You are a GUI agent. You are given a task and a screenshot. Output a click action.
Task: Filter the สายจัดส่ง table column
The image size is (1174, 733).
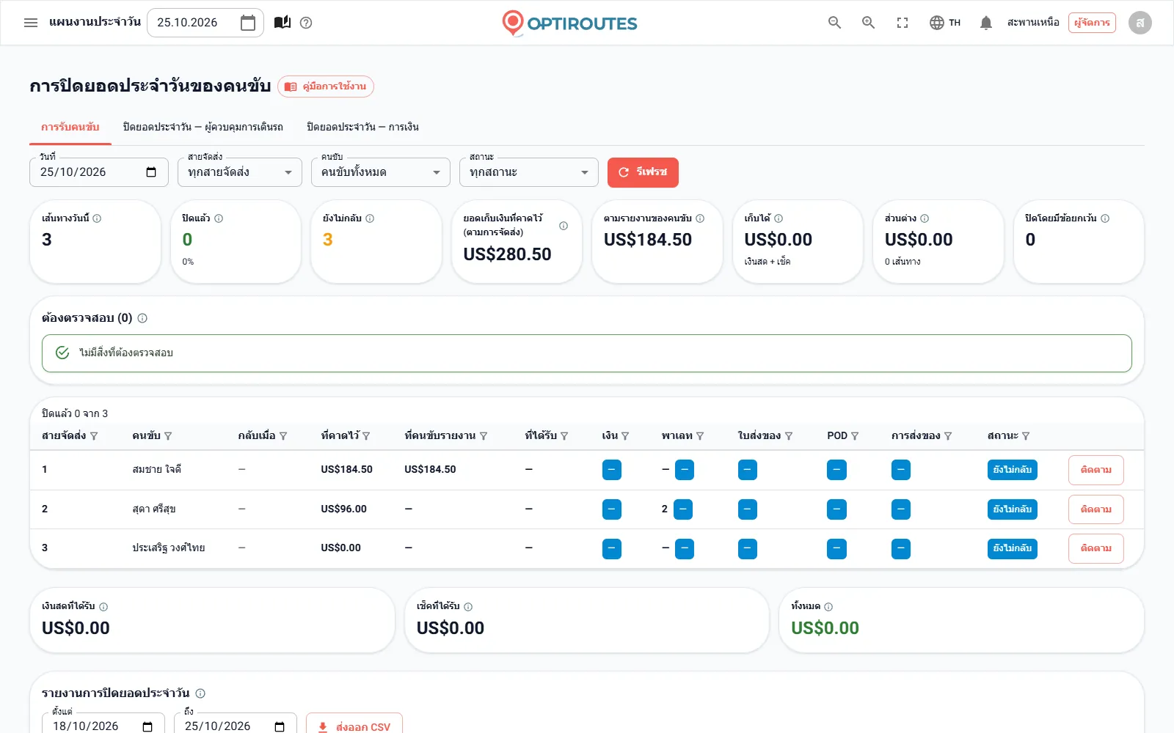[x=94, y=436]
